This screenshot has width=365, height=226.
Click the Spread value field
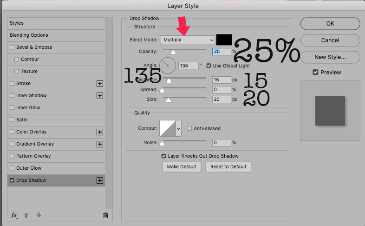[222, 89]
